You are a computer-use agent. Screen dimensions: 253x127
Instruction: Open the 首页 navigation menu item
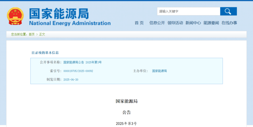(x=139, y=23)
